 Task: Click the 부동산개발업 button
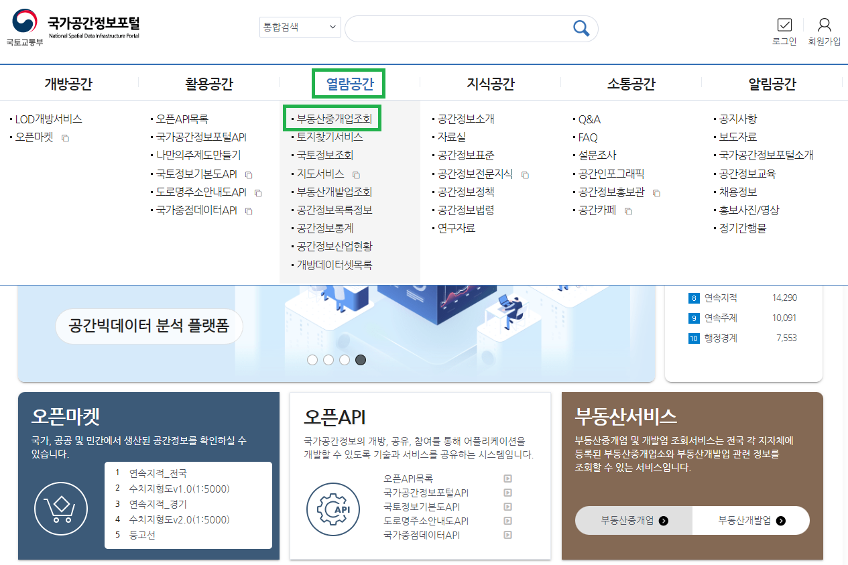click(x=750, y=520)
